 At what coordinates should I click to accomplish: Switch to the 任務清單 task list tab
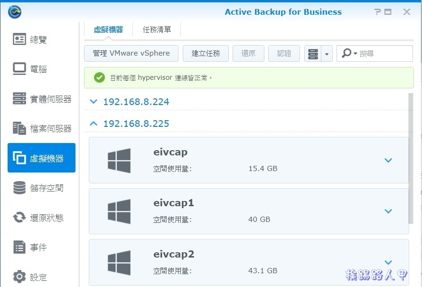157,29
